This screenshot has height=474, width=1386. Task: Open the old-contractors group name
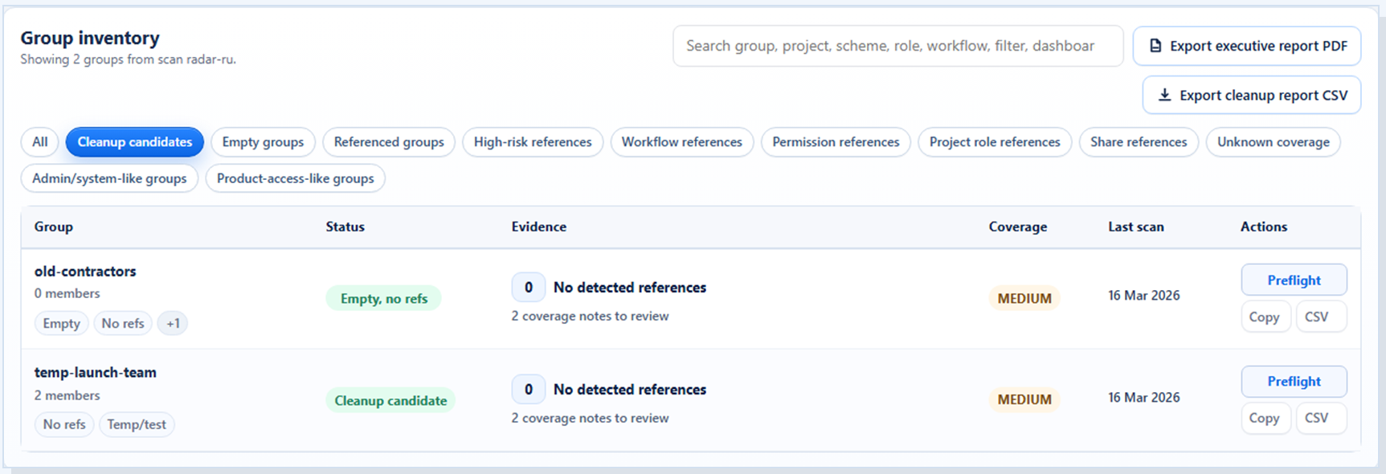85,272
